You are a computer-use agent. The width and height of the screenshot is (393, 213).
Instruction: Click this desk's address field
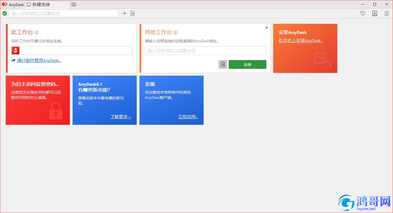click(x=72, y=51)
